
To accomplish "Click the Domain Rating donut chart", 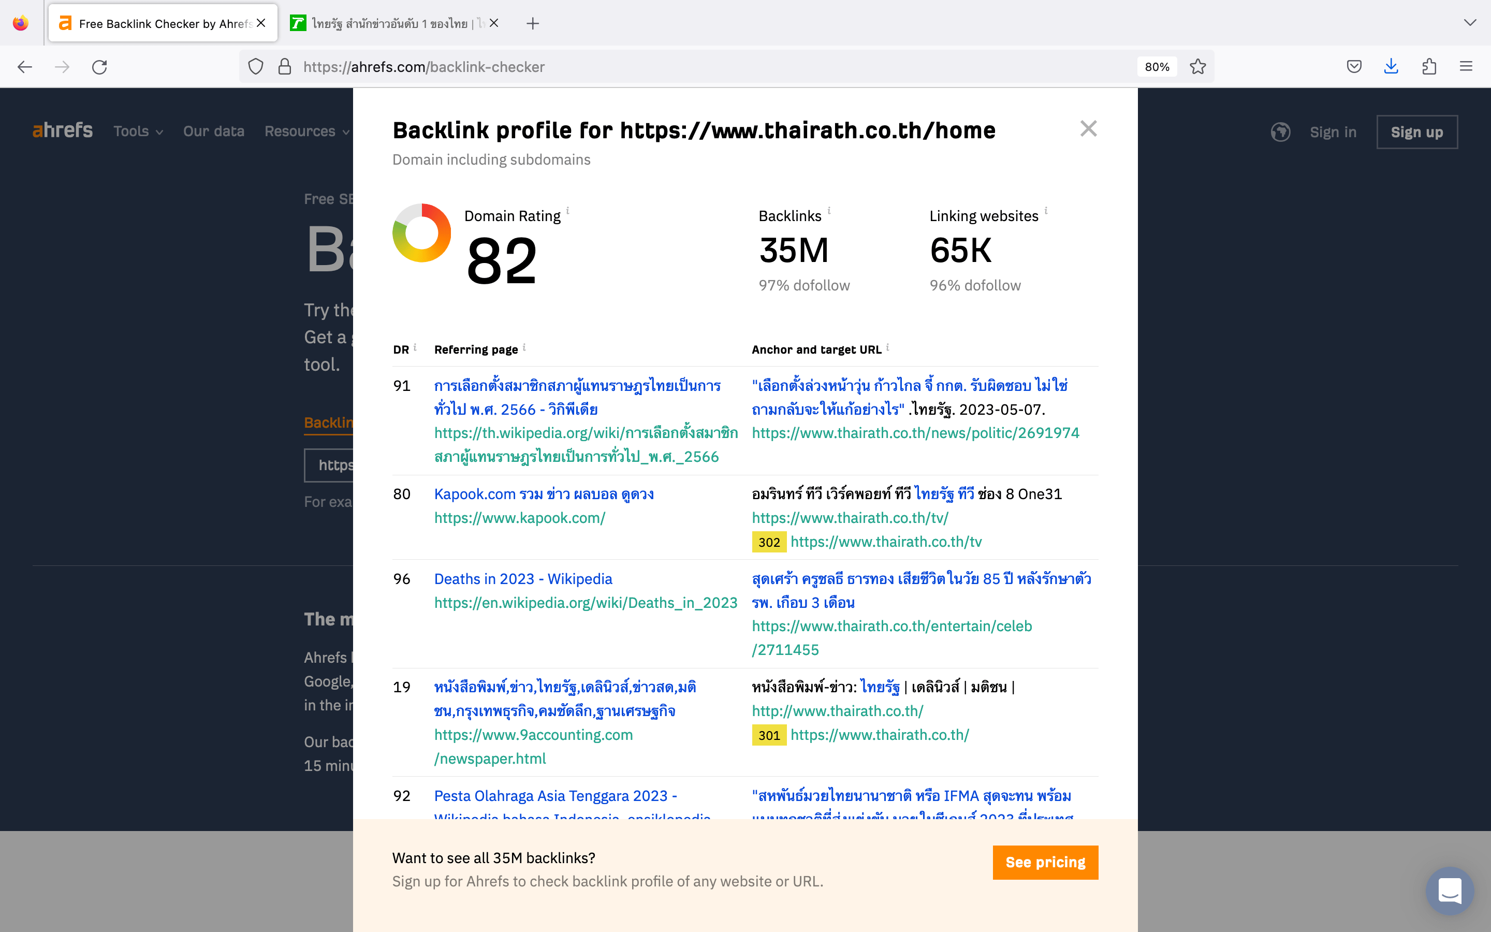I will (x=422, y=233).
